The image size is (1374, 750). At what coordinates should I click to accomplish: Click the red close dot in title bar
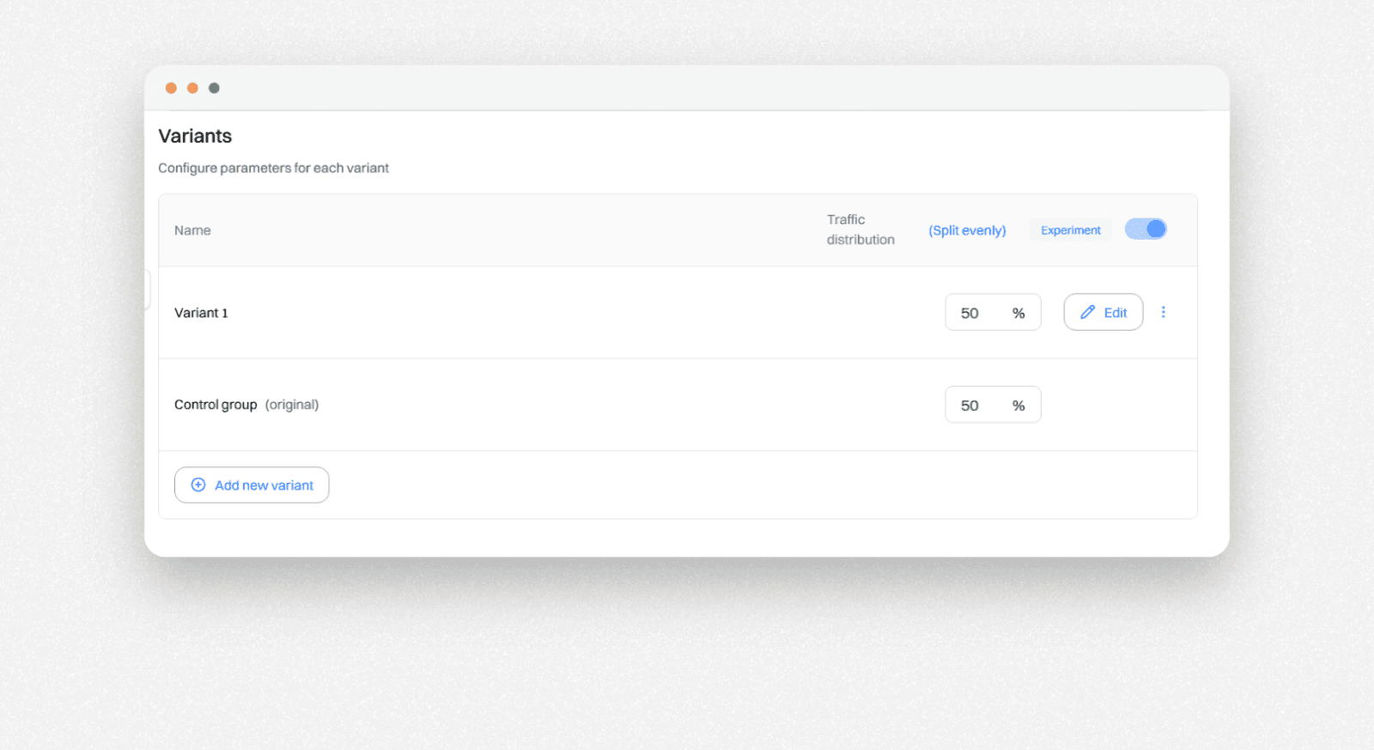[x=171, y=88]
